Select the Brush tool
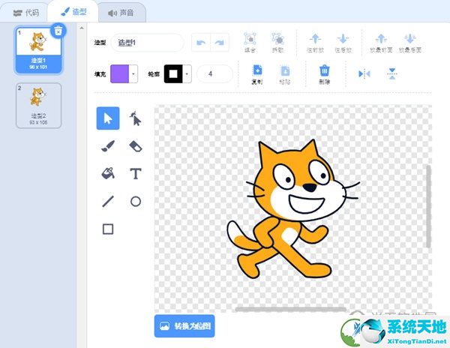The width and height of the screenshot is (450, 348). click(108, 146)
